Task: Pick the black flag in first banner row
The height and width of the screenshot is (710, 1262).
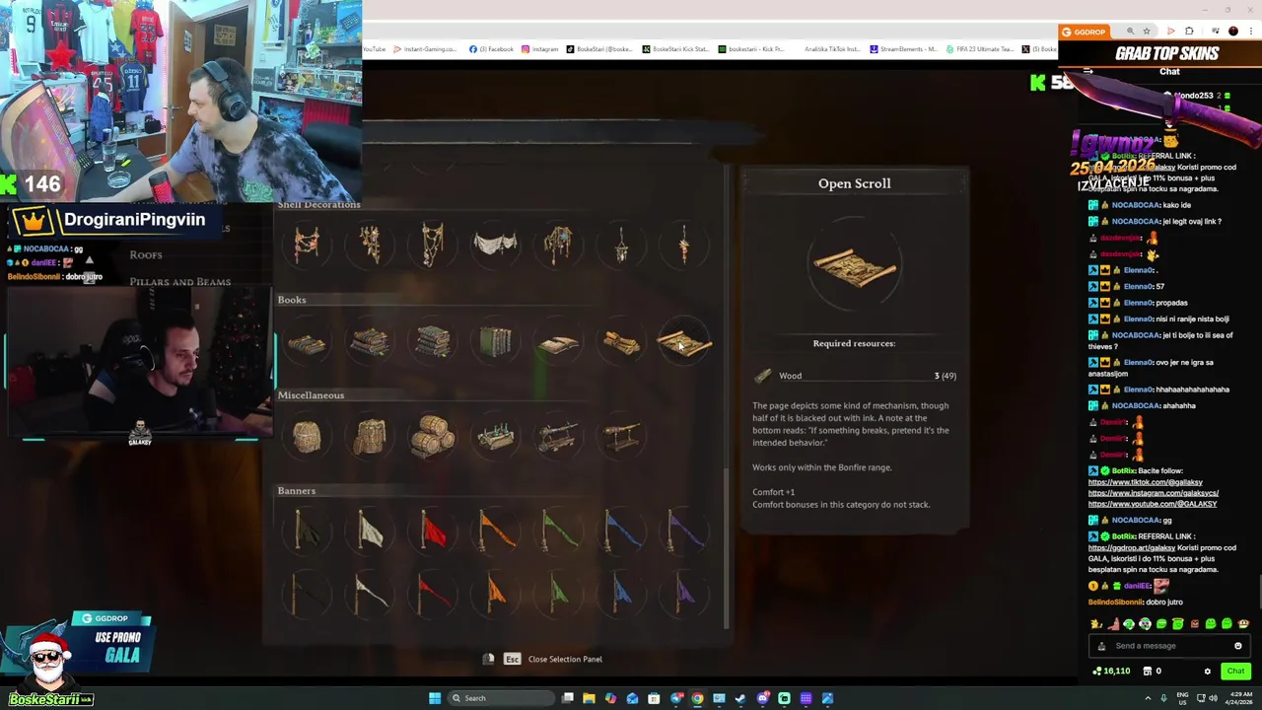Action: click(307, 531)
